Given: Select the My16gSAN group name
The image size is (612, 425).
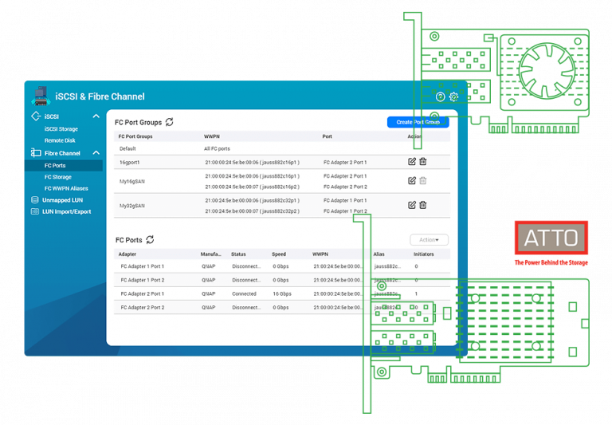Looking at the screenshot, I should click(132, 182).
